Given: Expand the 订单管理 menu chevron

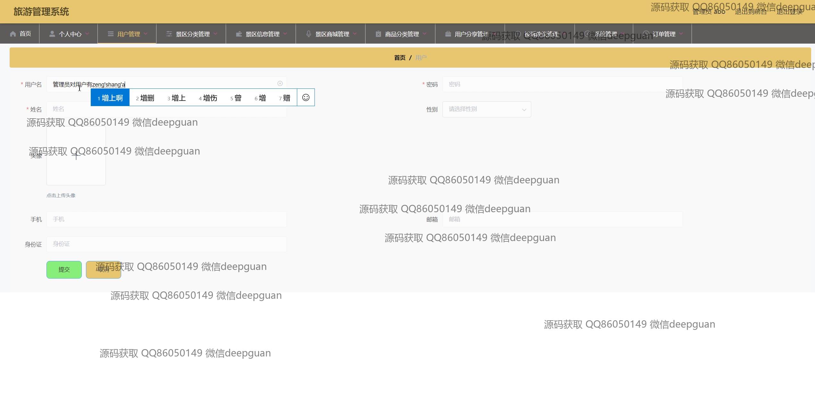Looking at the screenshot, I should 681,34.
